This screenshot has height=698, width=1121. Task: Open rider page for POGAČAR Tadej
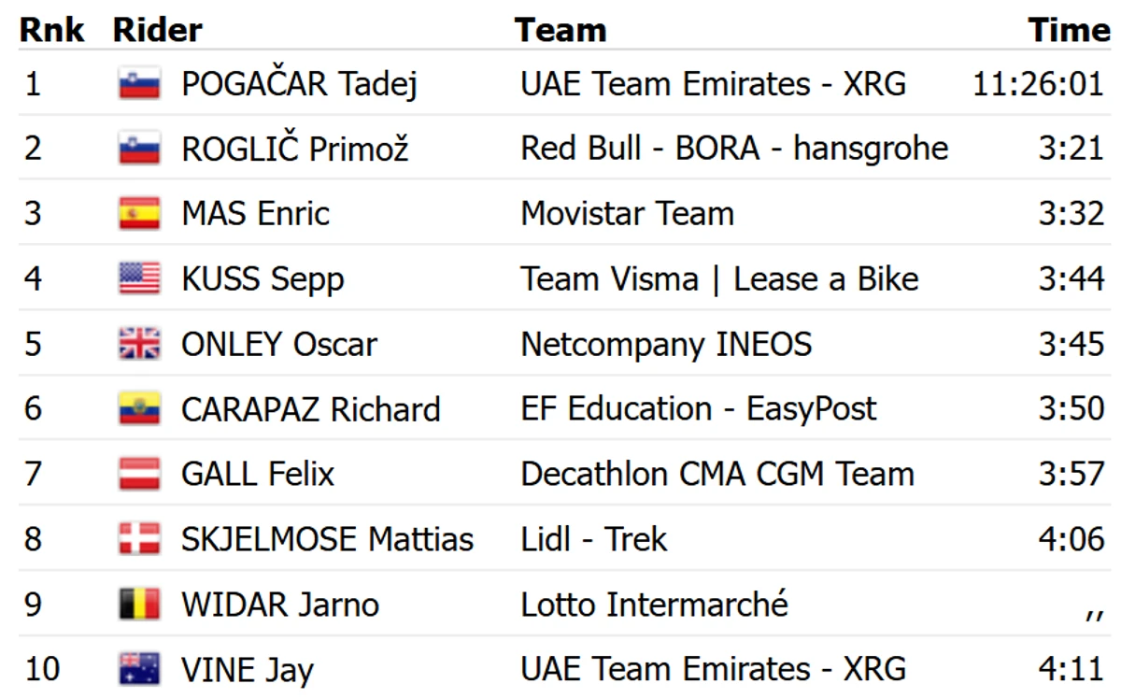(299, 84)
